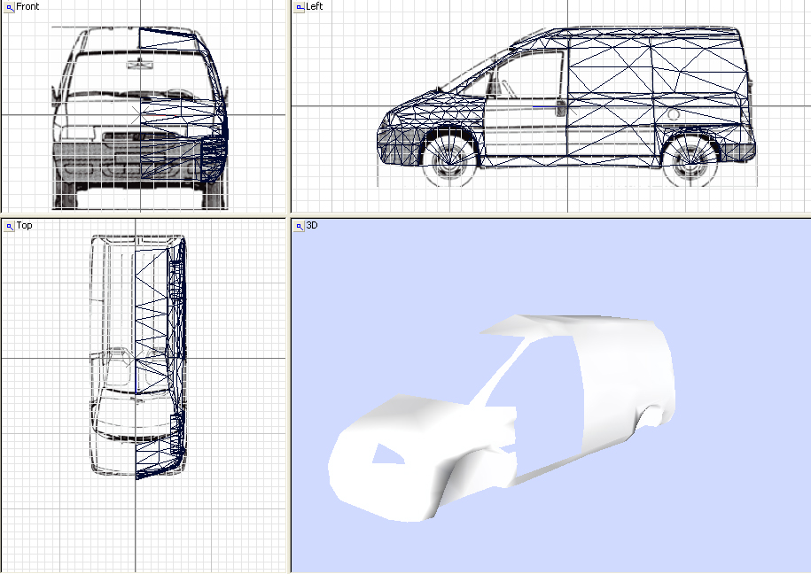Click the Front viewport zoom icon
The height and width of the screenshot is (574, 811).
pos(10,7)
